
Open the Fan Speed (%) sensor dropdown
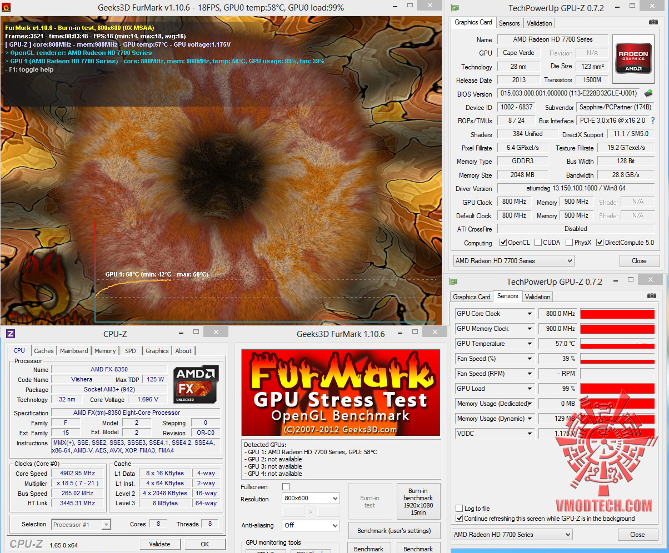pos(530,359)
